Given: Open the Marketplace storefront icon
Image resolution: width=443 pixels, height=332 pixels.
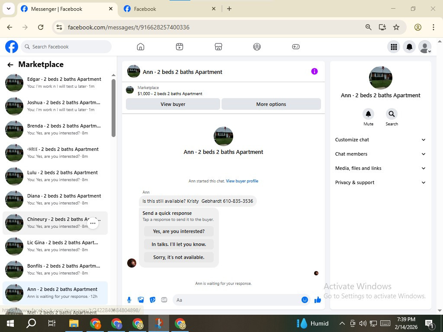Looking at the screenshot, I should [218, 47].
